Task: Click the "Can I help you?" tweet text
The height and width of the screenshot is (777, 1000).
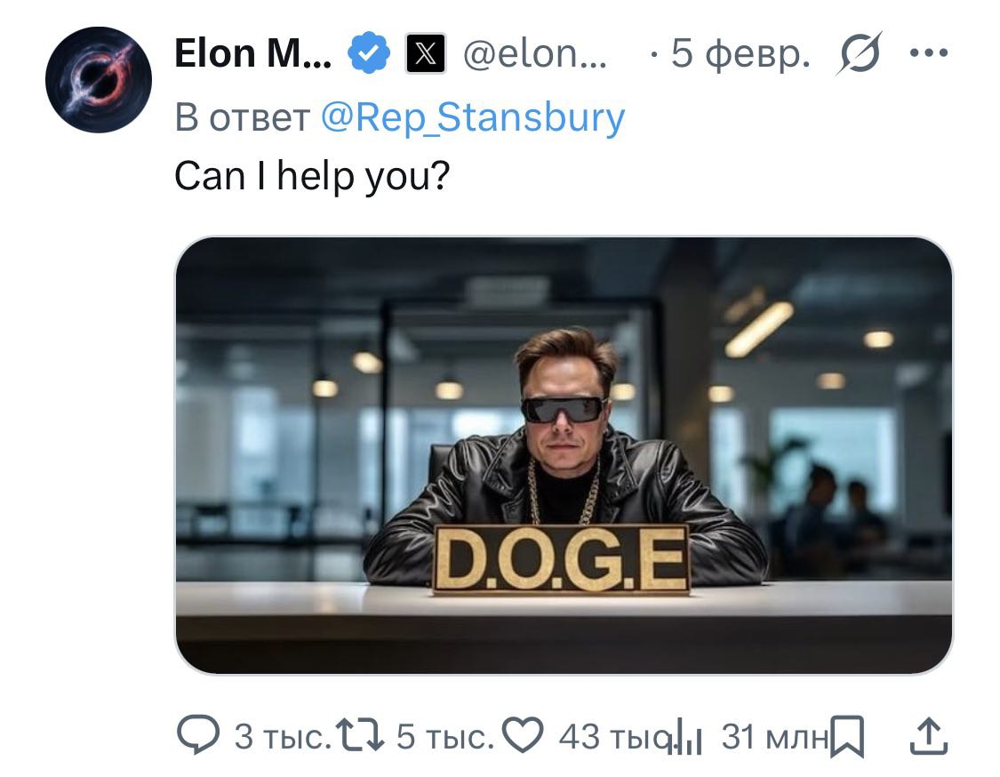Action: [x=312, y=176]
